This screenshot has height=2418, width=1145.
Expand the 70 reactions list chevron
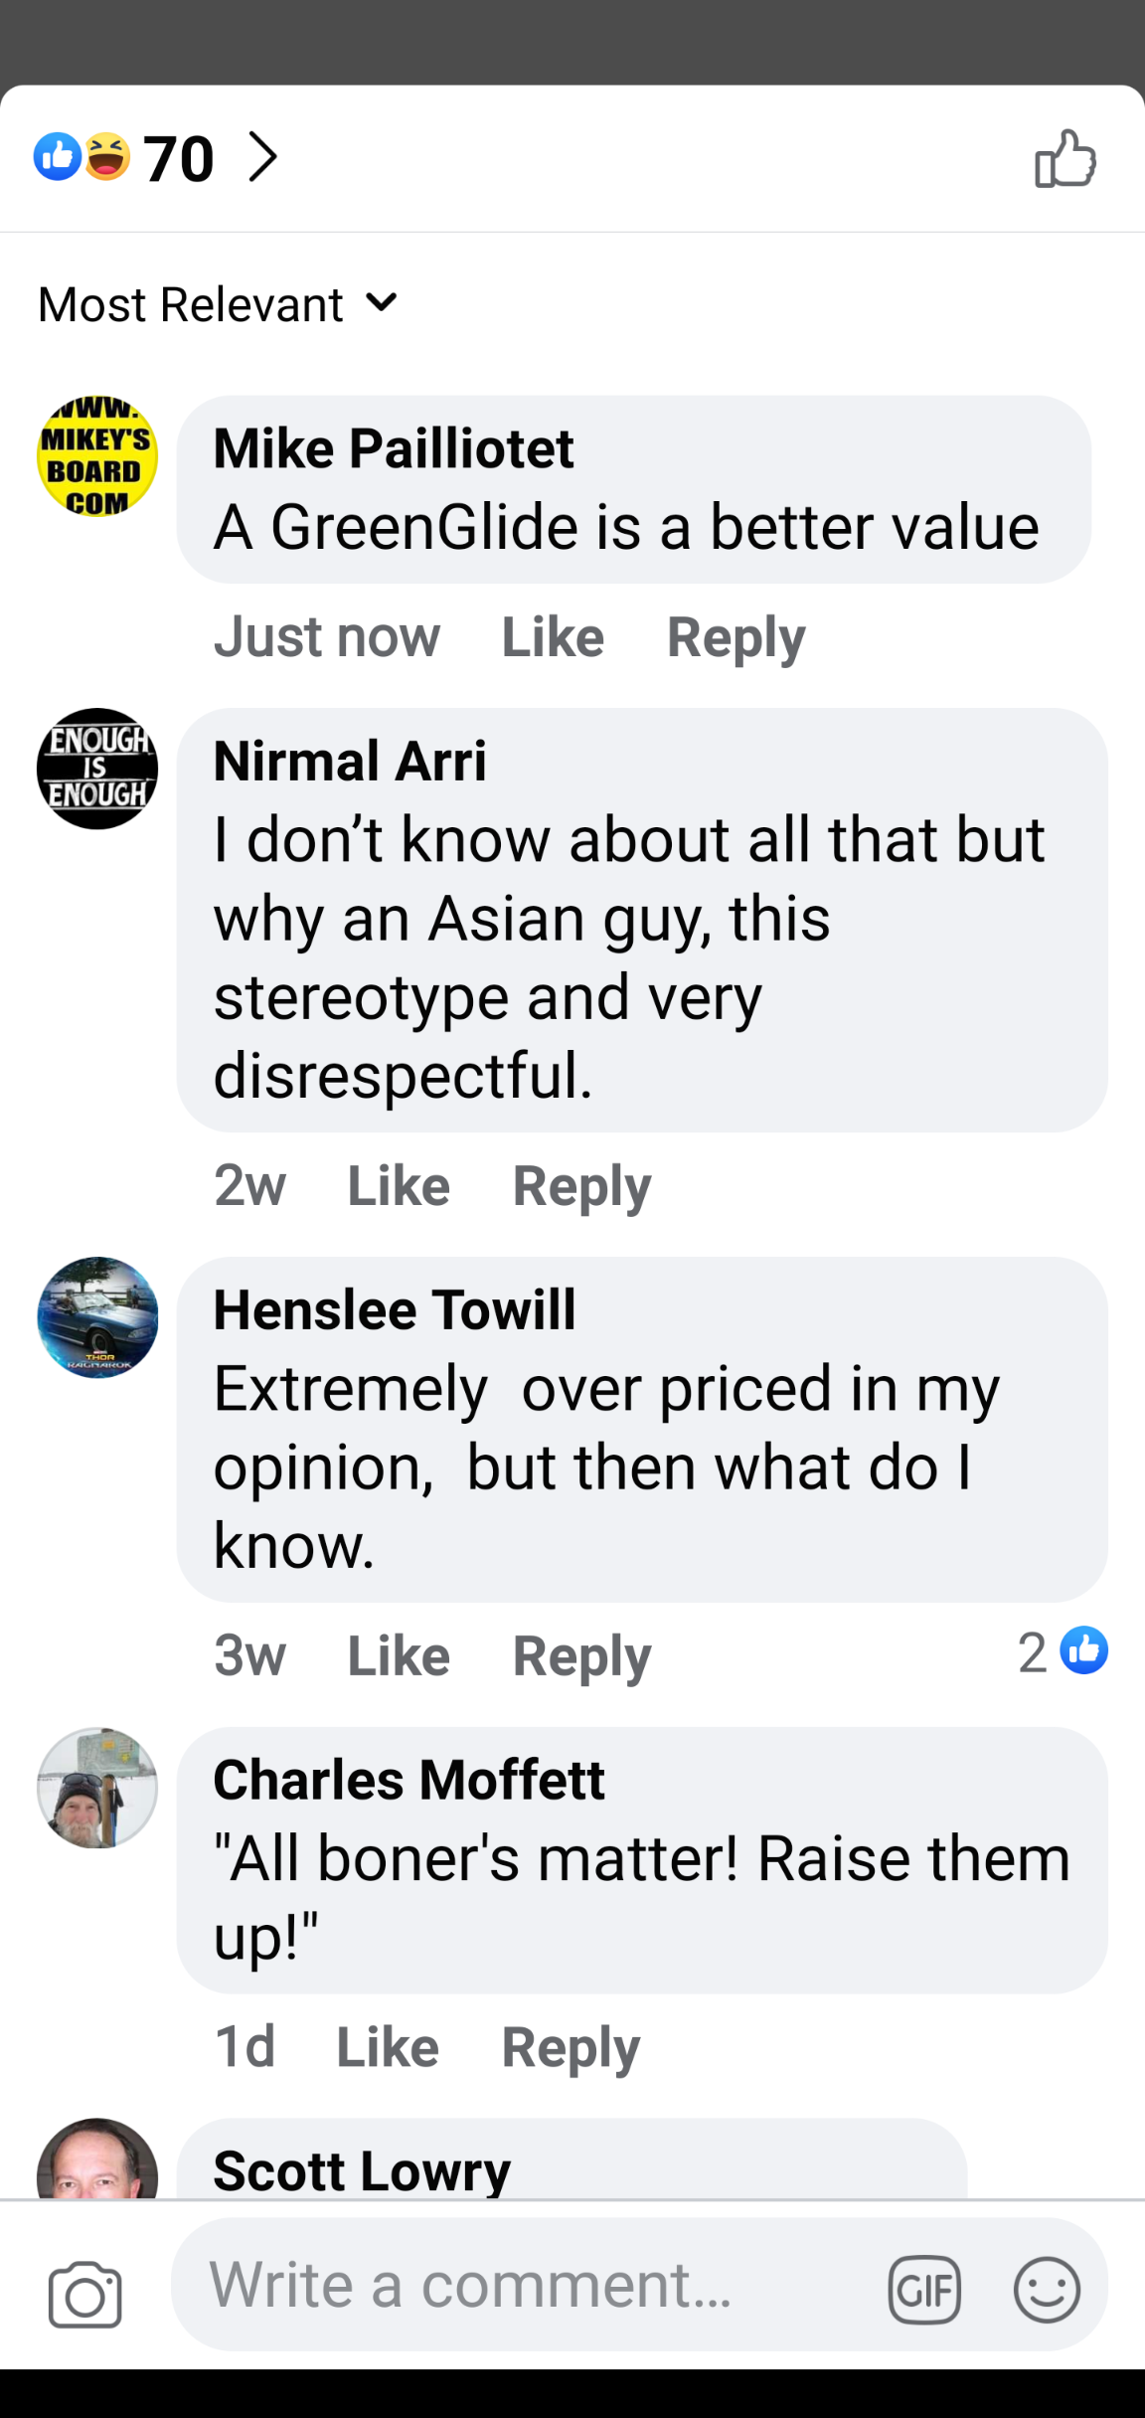pyautogui.click(x=262, y=157)
